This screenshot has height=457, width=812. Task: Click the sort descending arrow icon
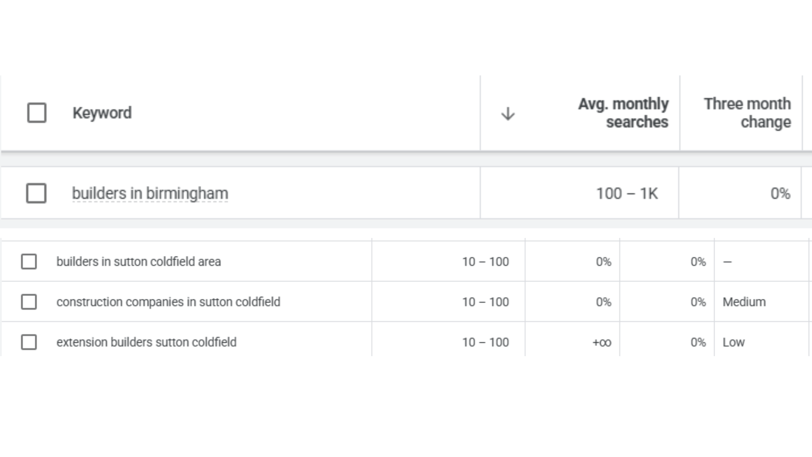(508, 114)
